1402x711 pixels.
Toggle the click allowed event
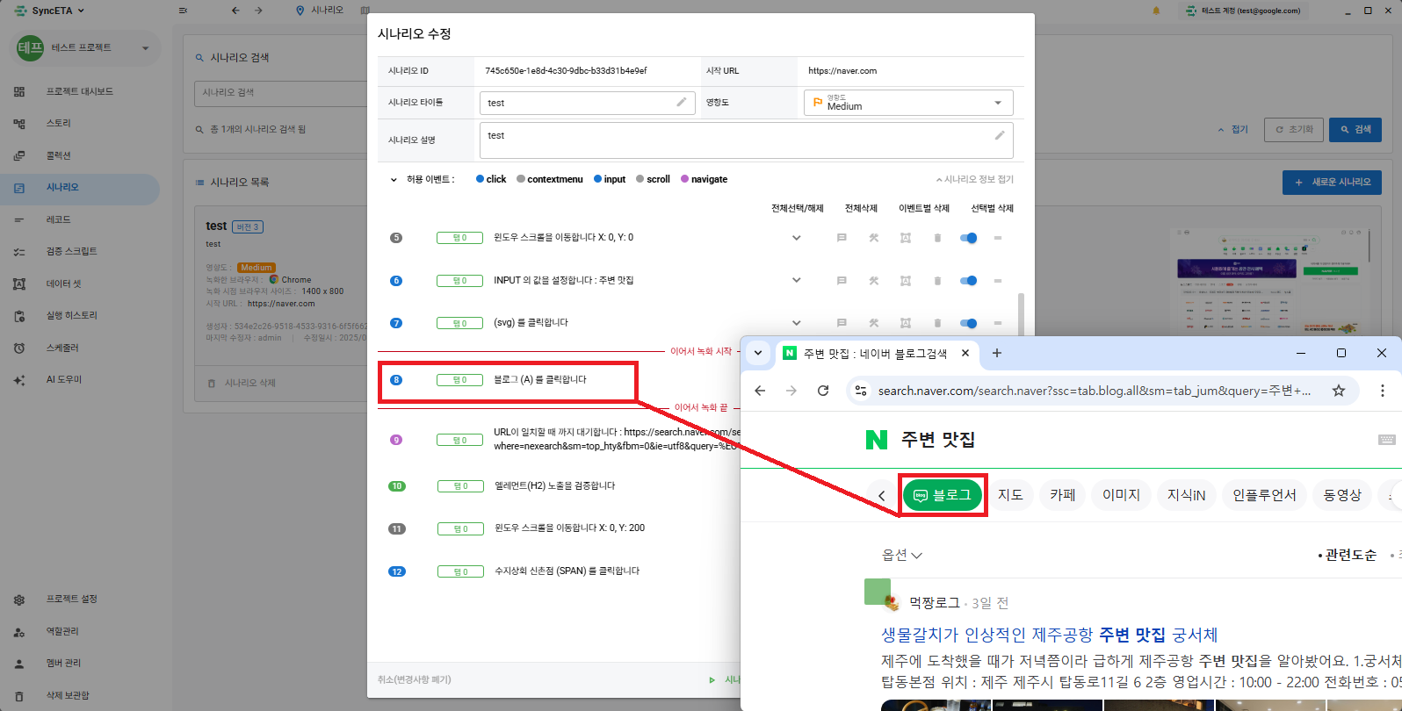tap(491, 179)
